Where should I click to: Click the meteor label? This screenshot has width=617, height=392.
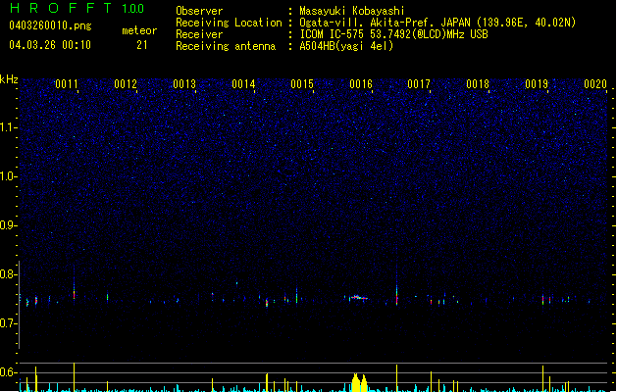click(139, 30)
